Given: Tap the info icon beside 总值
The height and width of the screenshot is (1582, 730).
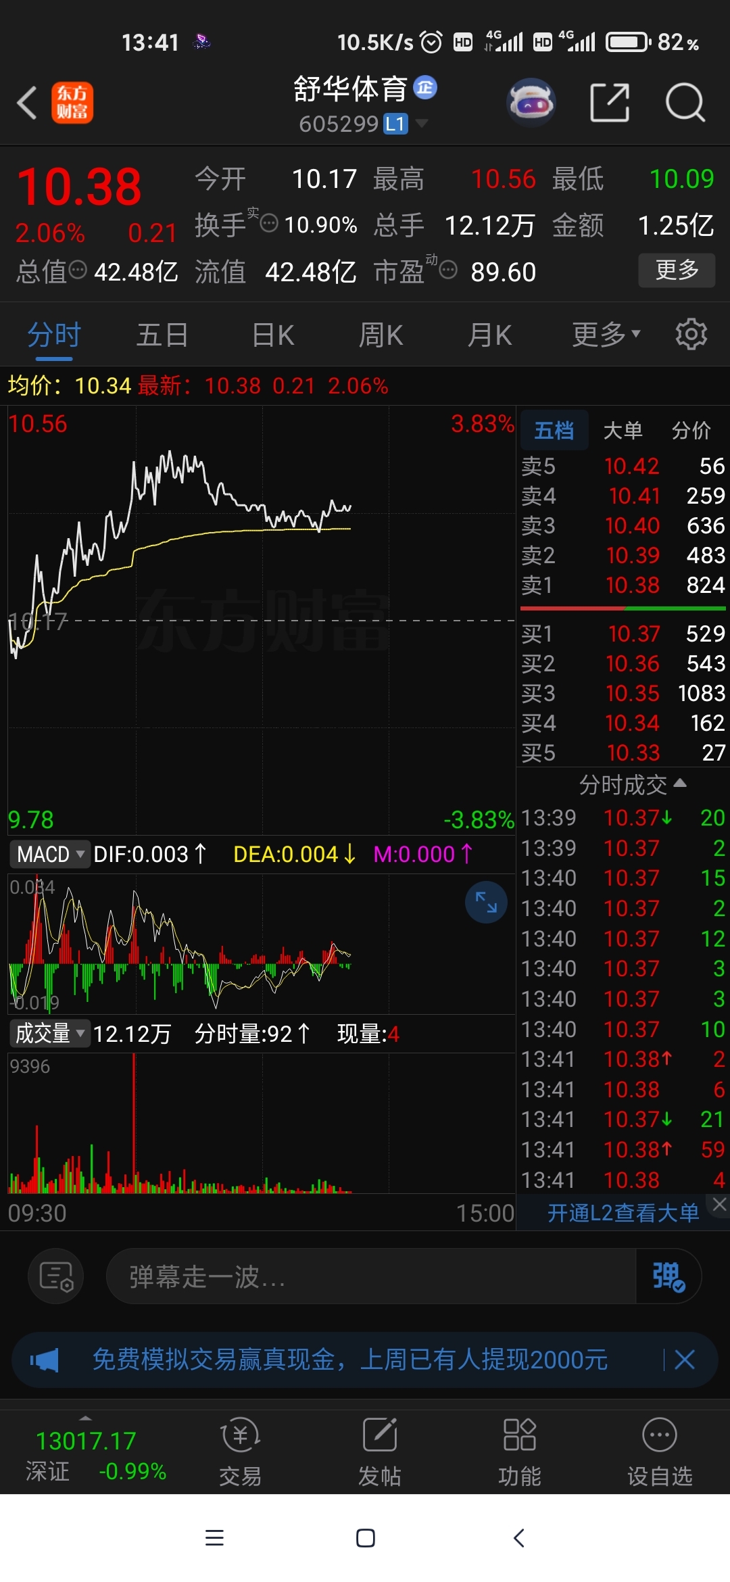Looking at the screenshot, I should (x=78, y=270).
